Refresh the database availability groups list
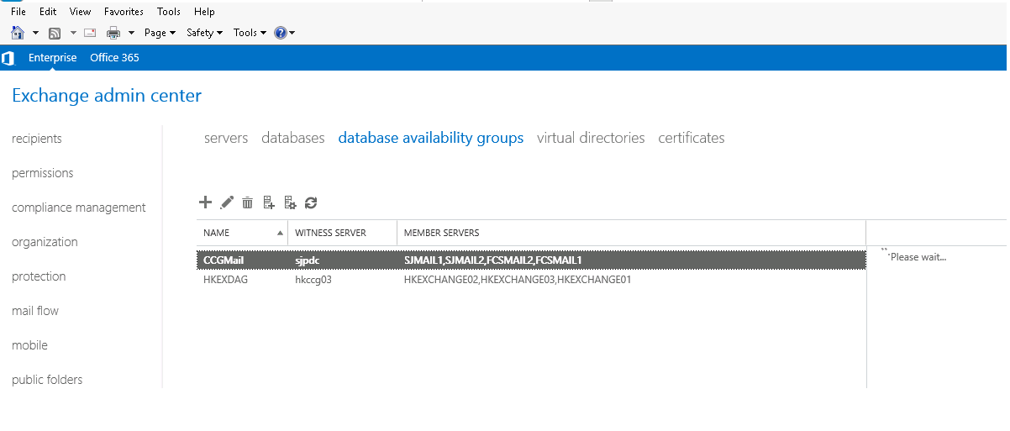Screen dimensions: 1010x431 (311, 202)
